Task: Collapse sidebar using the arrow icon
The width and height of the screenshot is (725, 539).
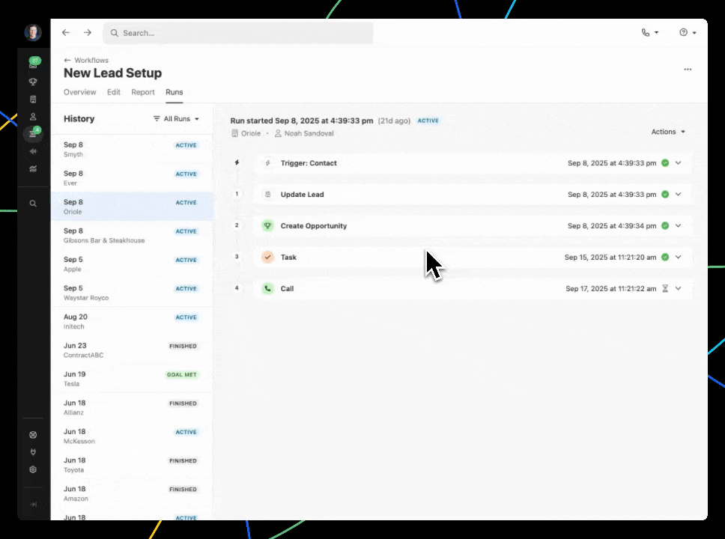Action: click(x=33, y=505)
